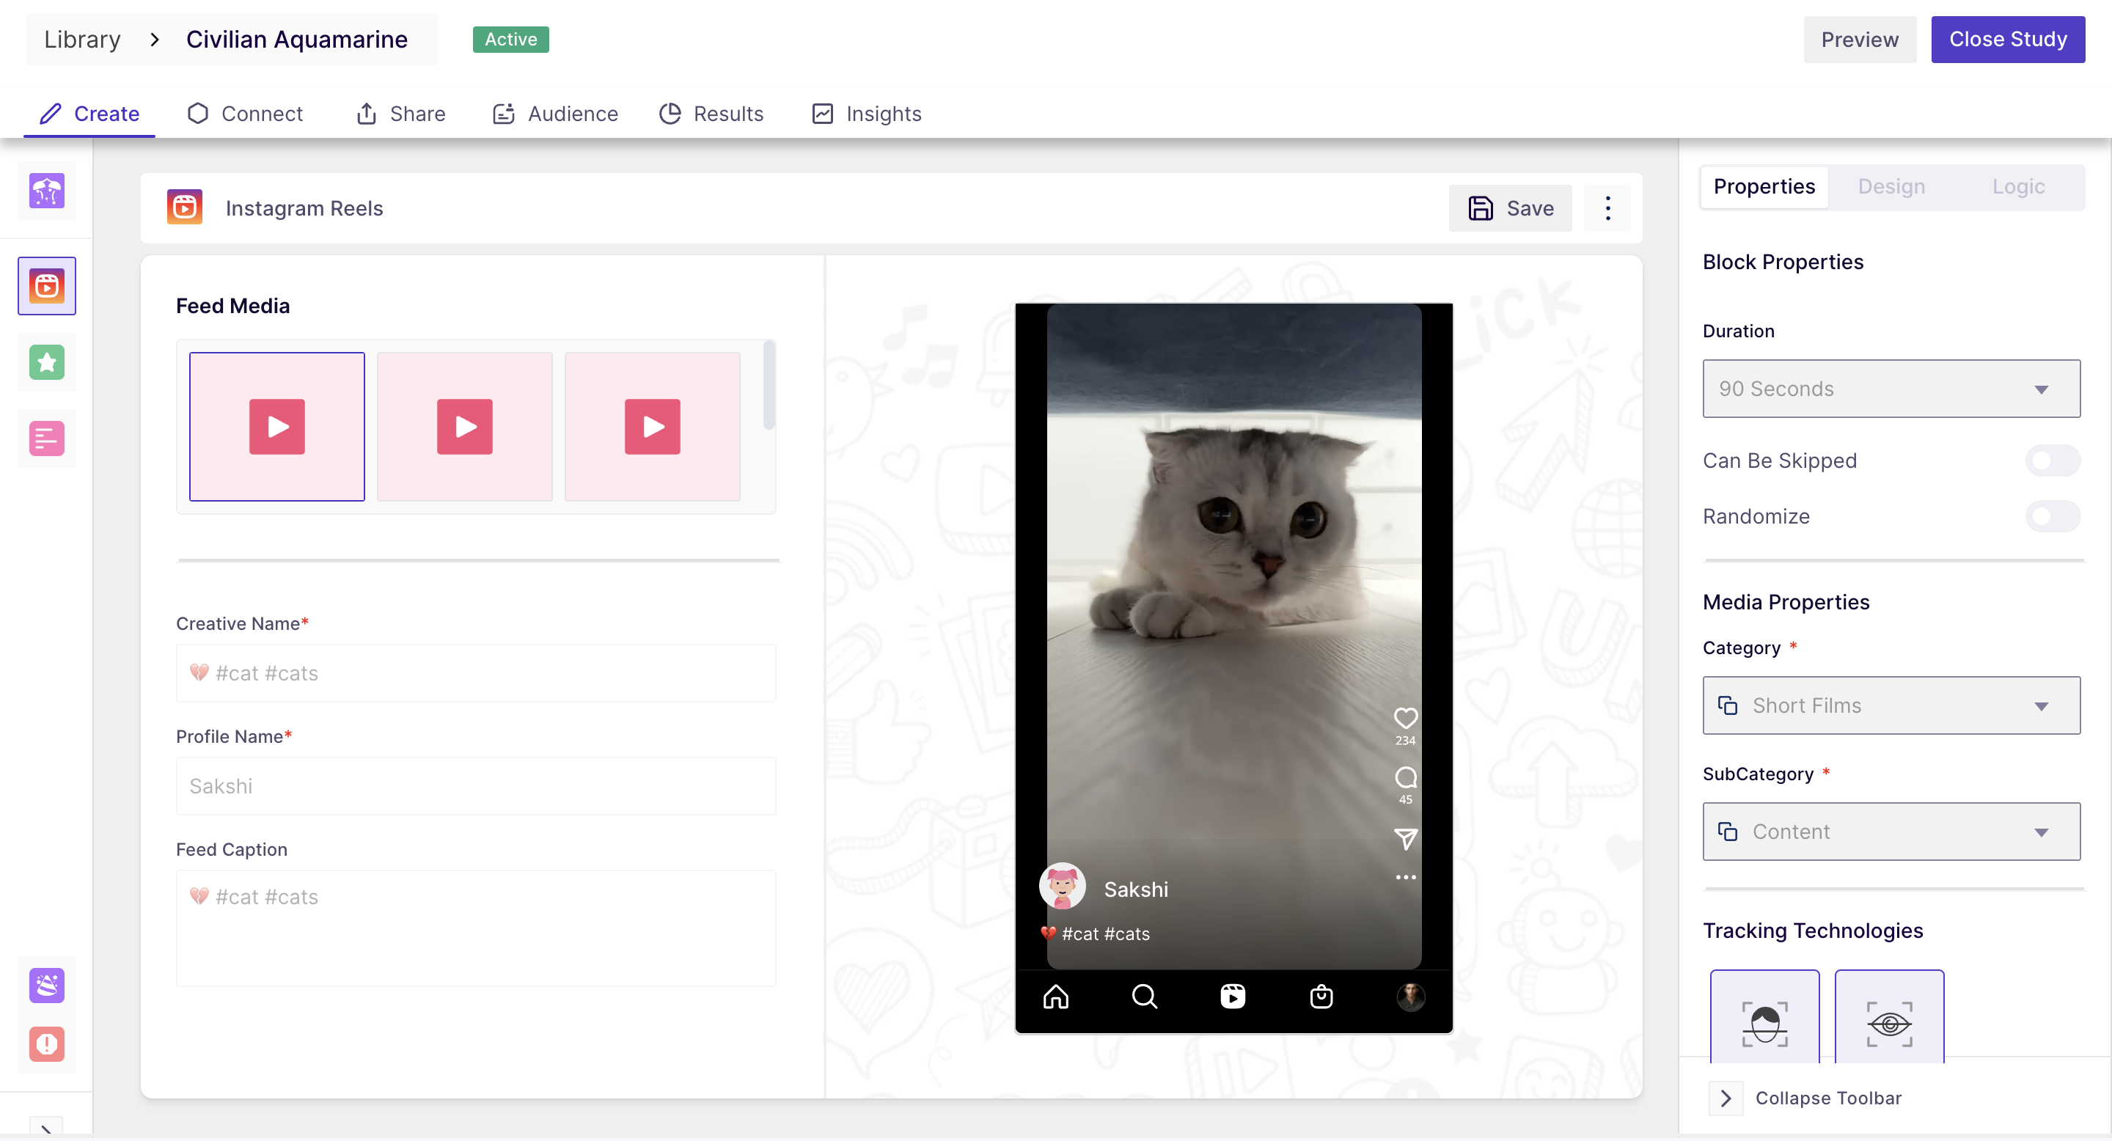The width and height of the screenshot is (2112, 1141).
Task: Open the Design panel tab
Action: pyautogui.click(x=1891, y=187)
